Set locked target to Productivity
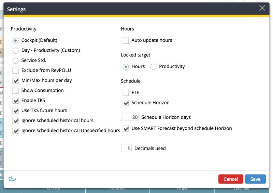This screenshot has height=193, width=273. [153, 67]
